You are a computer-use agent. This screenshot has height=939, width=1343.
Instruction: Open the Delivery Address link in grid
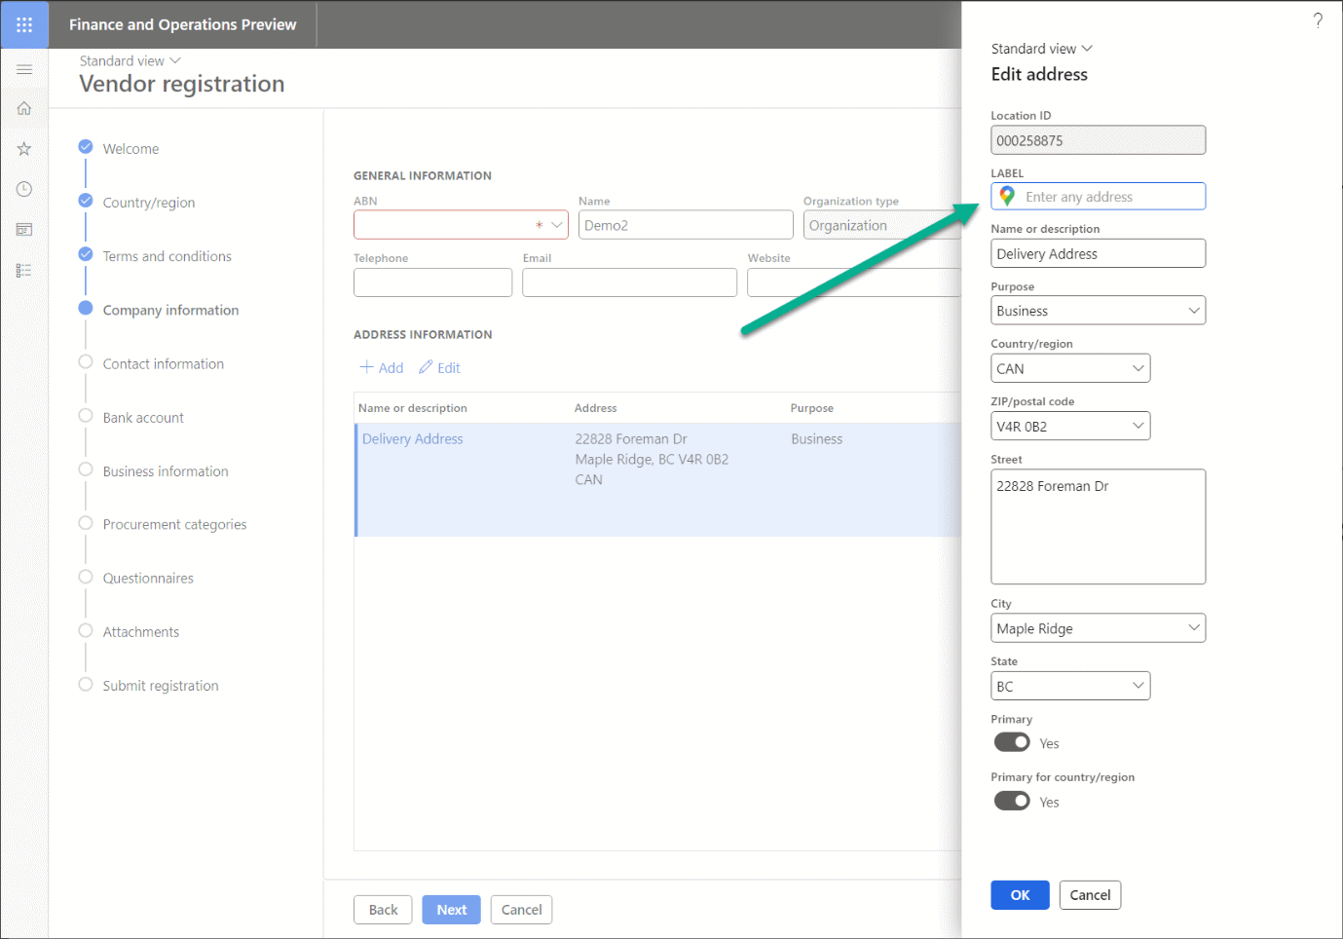point(413,439)
